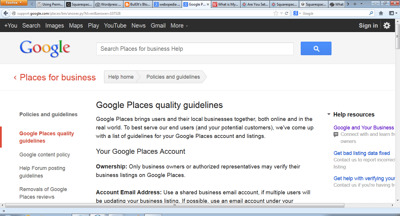Click the speech bubble icon beside Connect with
This screenshot has height=216, width=400.
coord(336,134)
